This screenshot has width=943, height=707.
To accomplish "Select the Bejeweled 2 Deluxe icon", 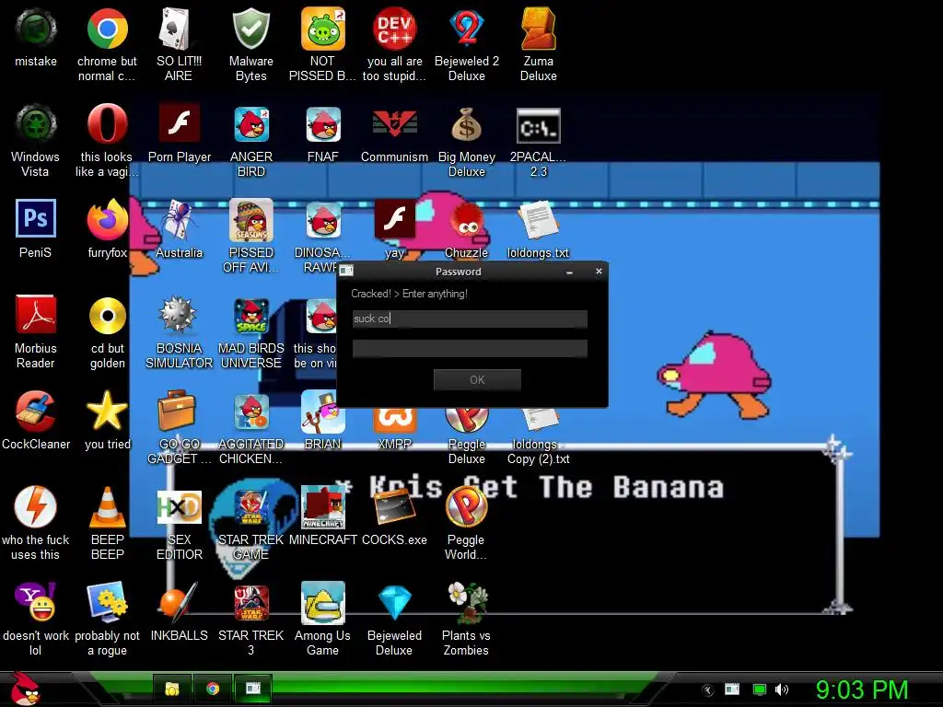I will (467, 29).
